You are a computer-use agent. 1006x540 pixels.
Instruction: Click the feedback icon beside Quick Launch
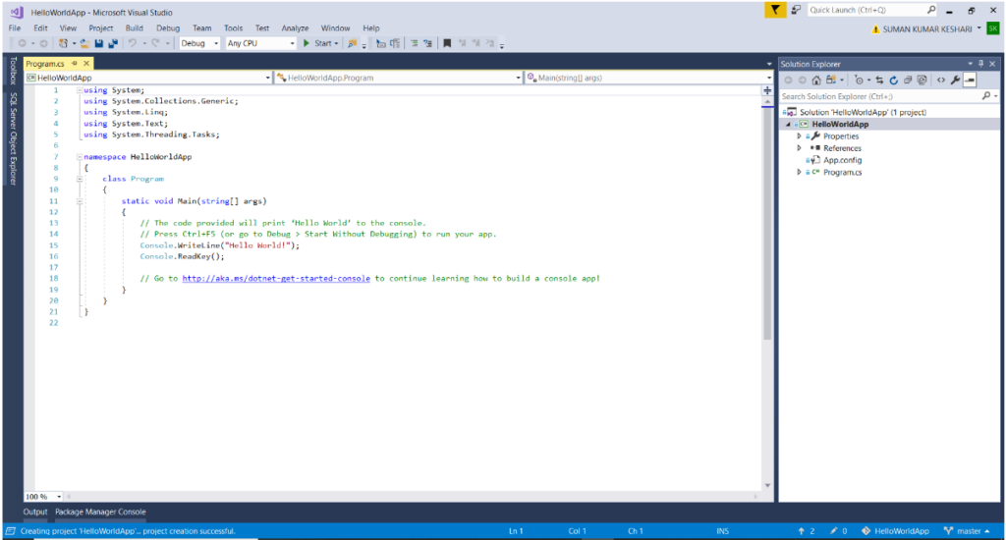(796, 10)
